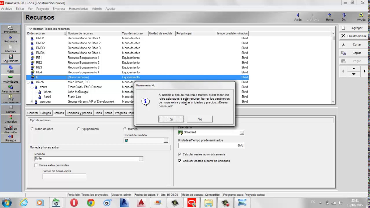This screenshot has width=370, height=208.
Task: Indent the resource with the right arrow
Action: pos(365,71)
